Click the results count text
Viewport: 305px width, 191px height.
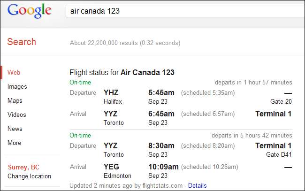point(125,43)
